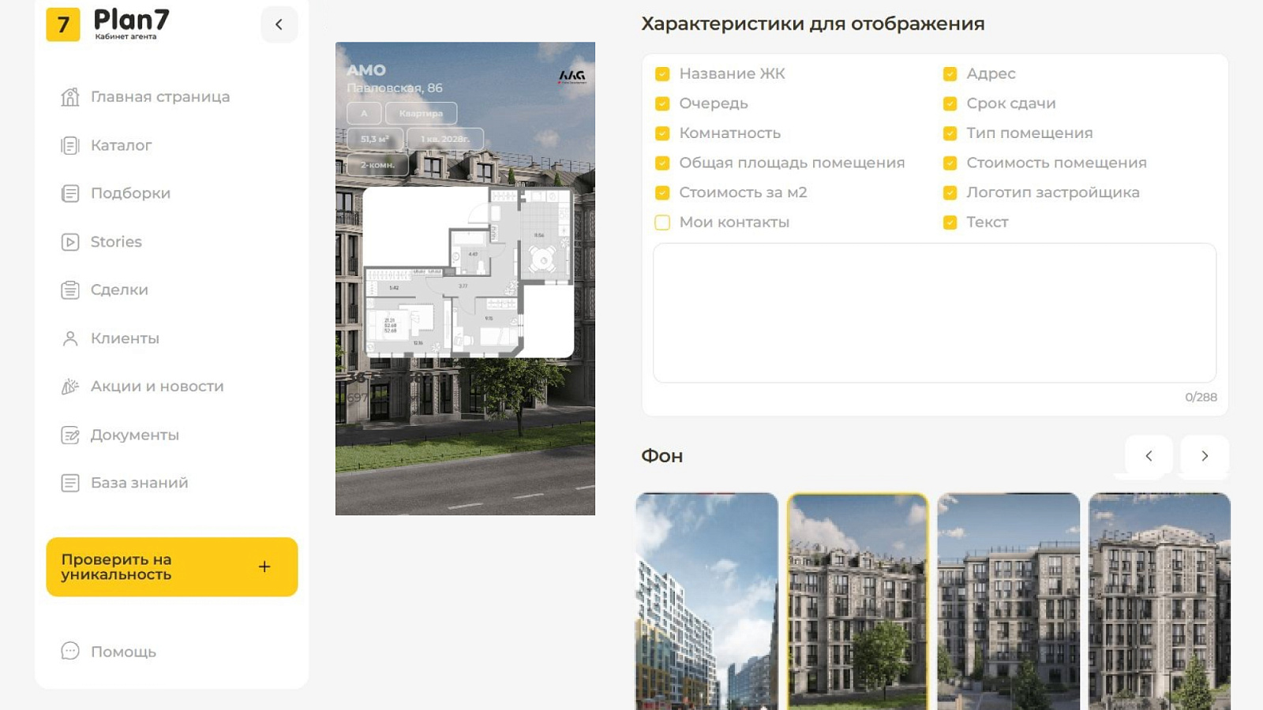1263x710 pixels.
Task: Select the third background thumbnail
Action: [x=1009, y=601]
